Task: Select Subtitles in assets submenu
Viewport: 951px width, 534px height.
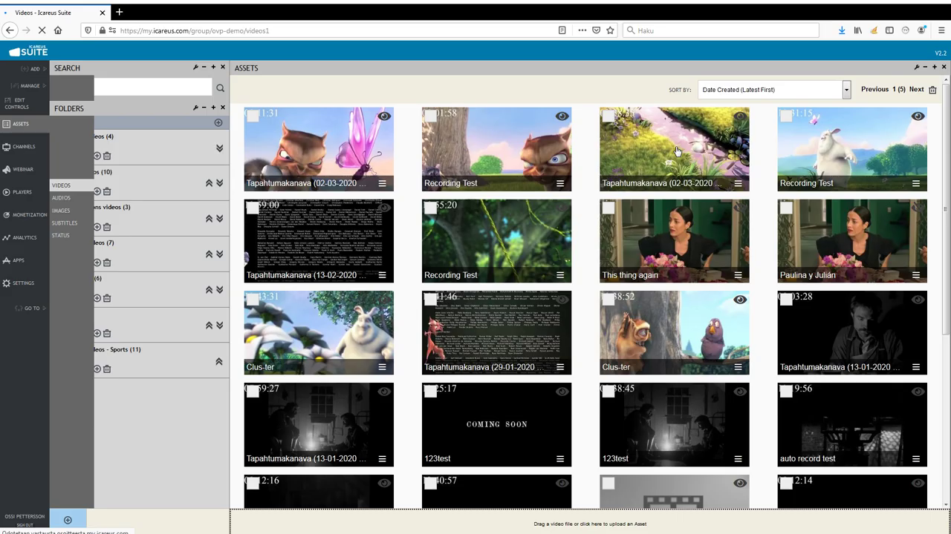Action: (x=65, y=223)
